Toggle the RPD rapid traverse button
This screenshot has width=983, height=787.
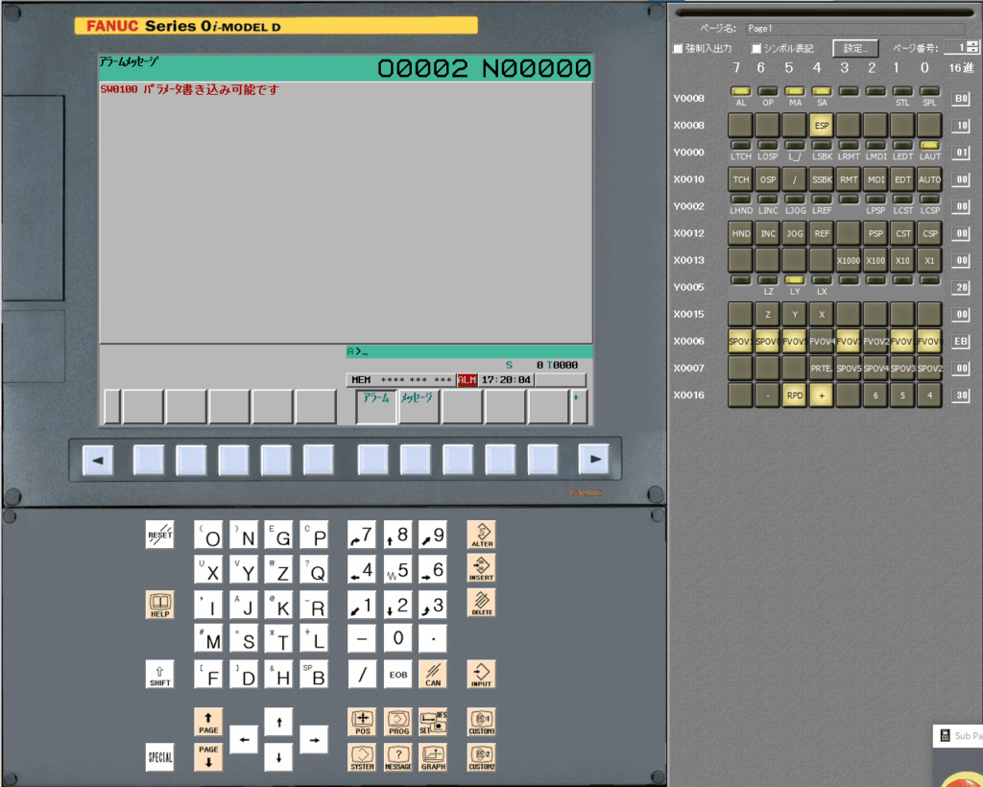(794, 395)
